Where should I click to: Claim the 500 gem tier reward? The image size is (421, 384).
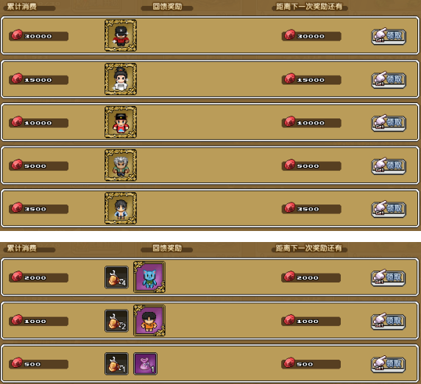point(388,364)
